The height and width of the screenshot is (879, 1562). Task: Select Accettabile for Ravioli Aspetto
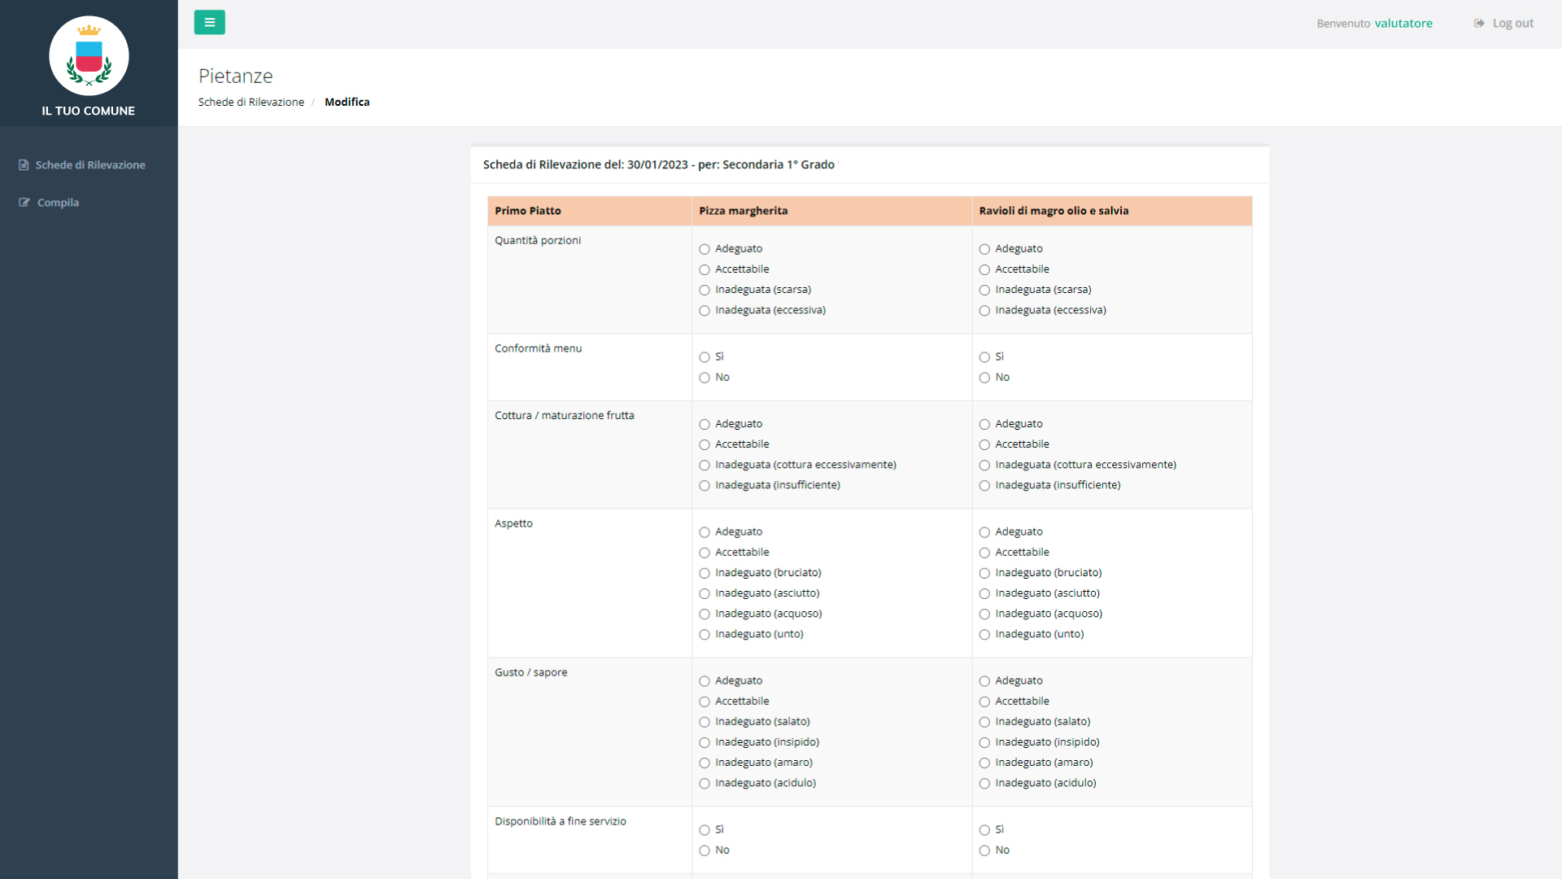(984, 553)
